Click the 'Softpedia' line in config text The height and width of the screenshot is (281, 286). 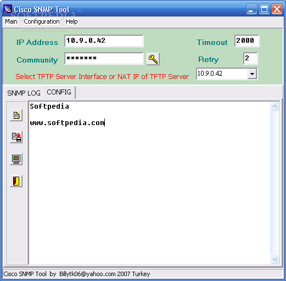[x=49, y=106]
